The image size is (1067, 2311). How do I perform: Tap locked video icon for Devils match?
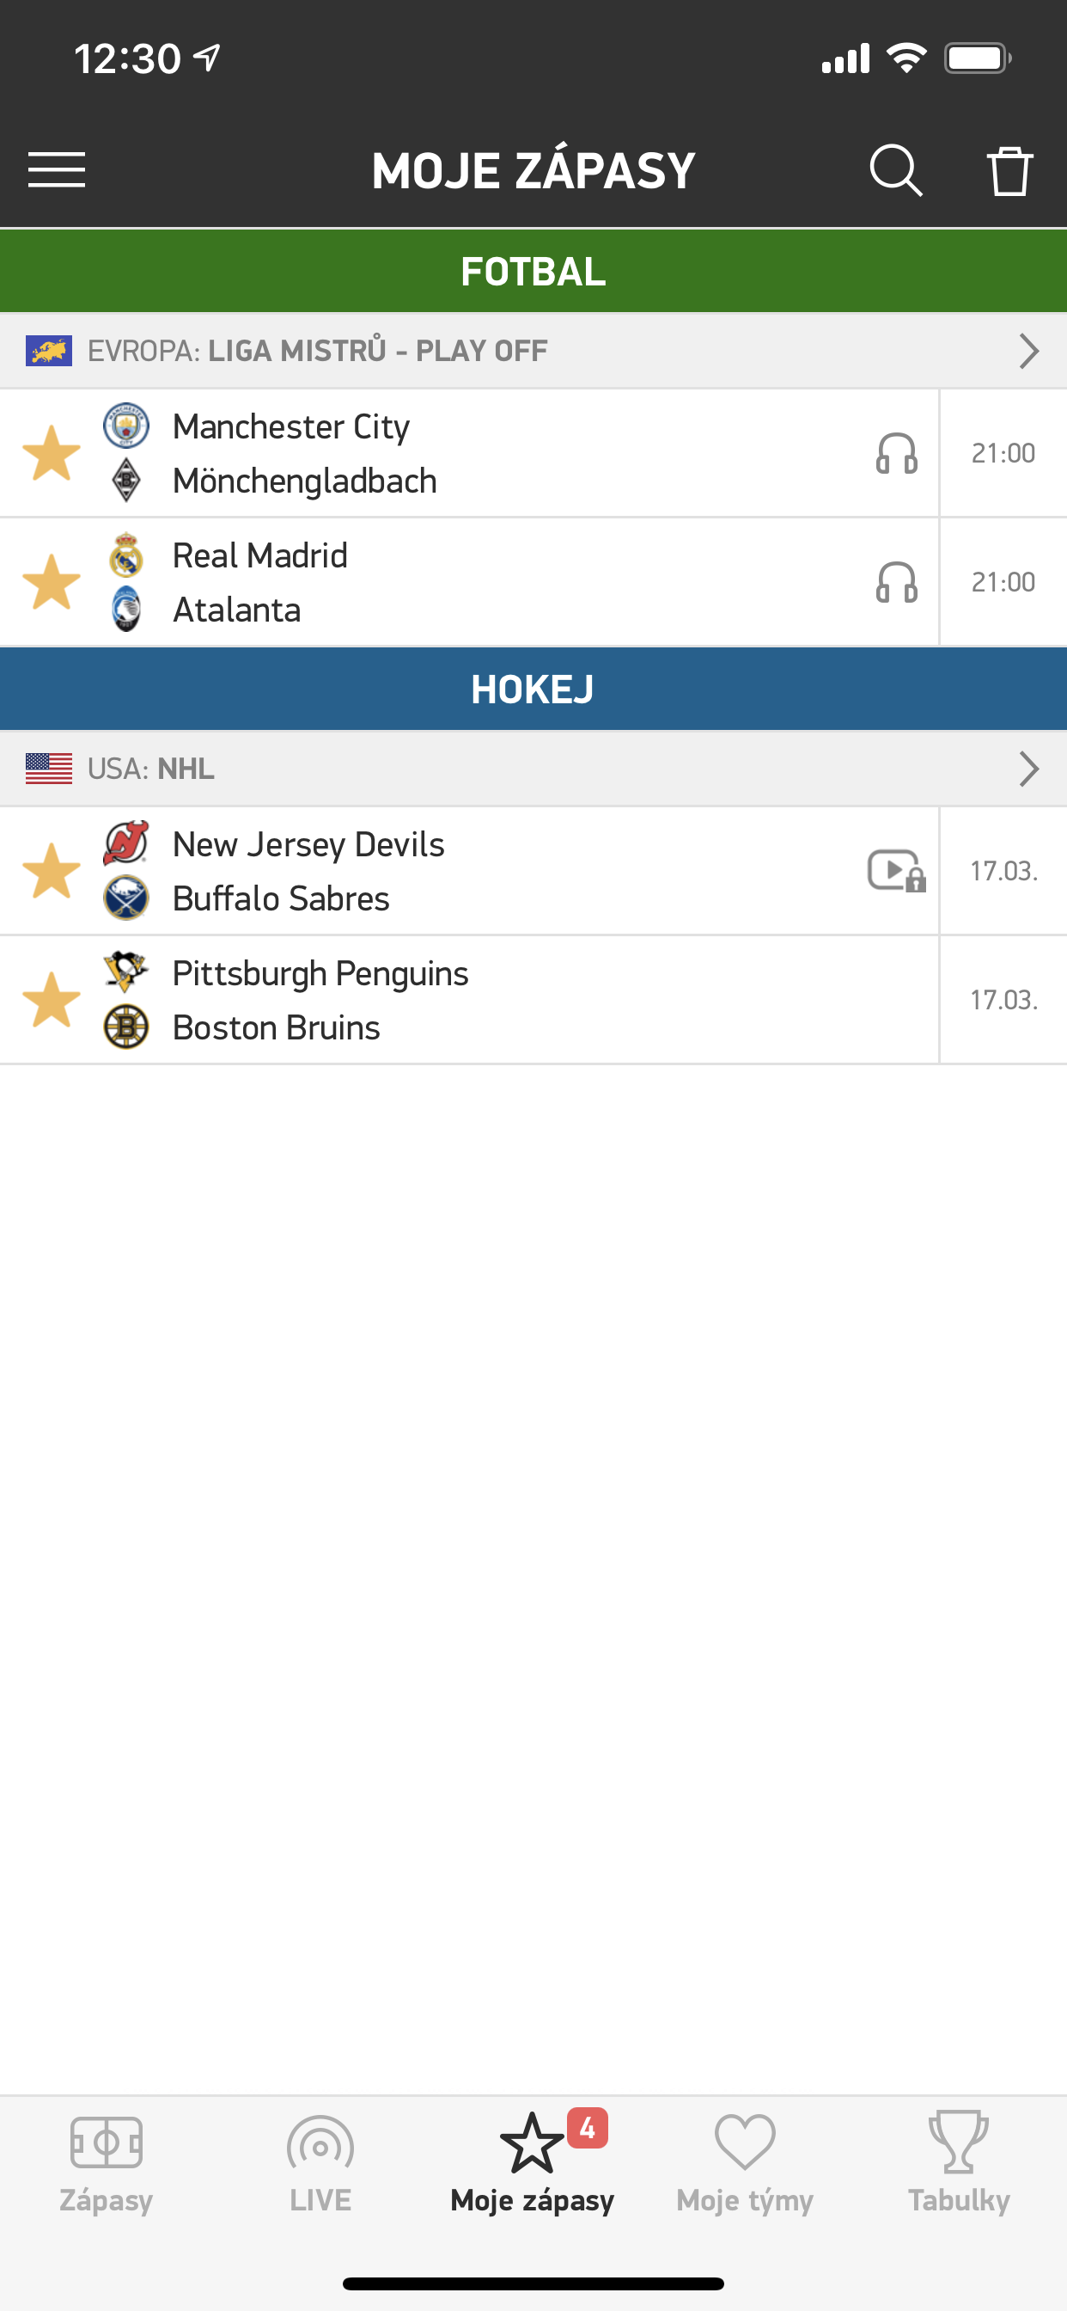point(896,870)
